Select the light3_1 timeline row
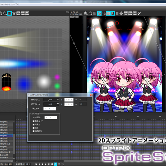This screenshot has width=166, height=166. point(6,122)
